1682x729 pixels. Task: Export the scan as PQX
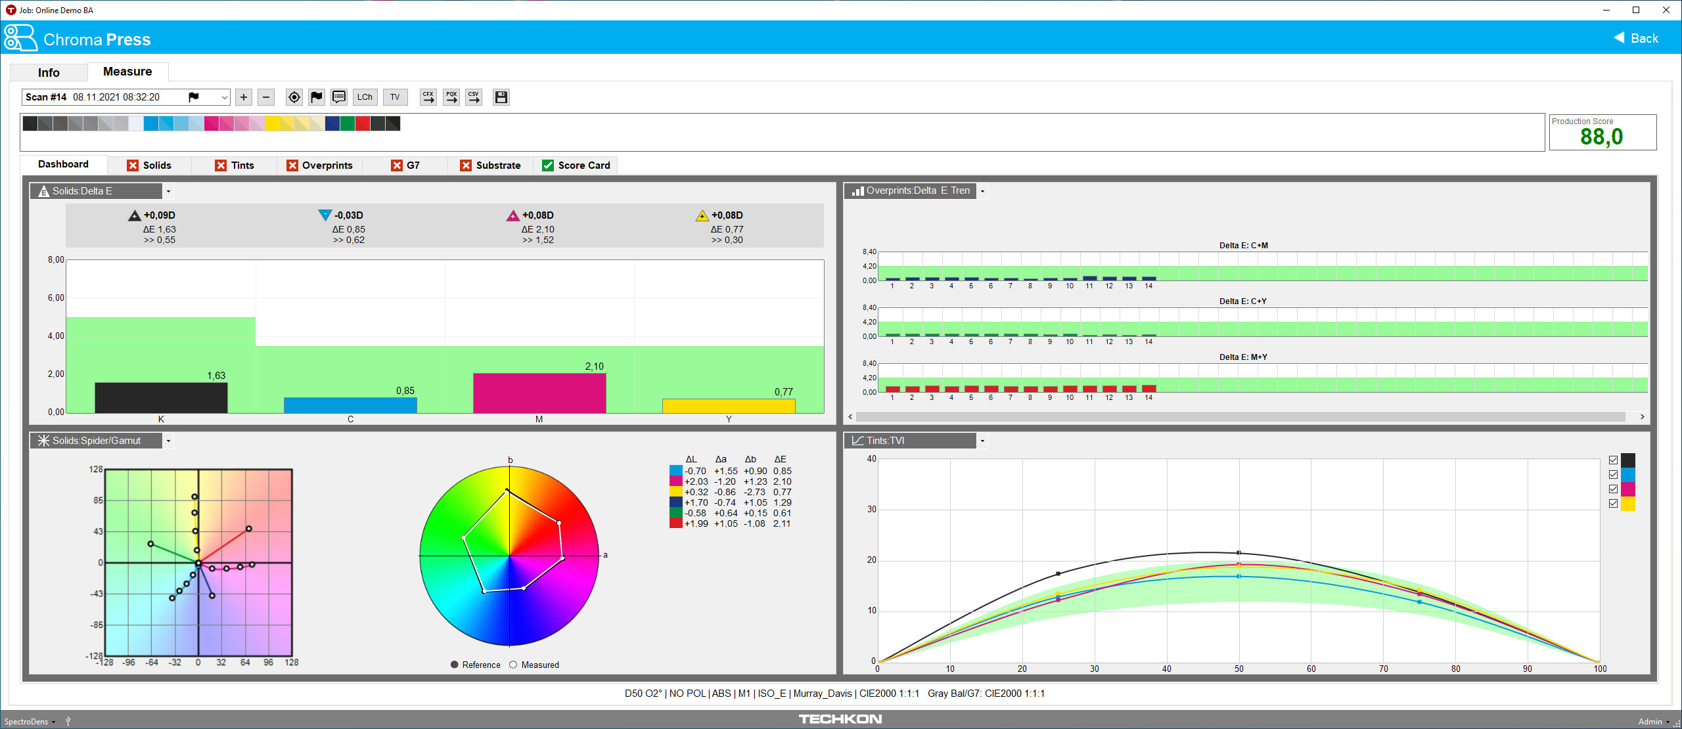coord(451,97)
